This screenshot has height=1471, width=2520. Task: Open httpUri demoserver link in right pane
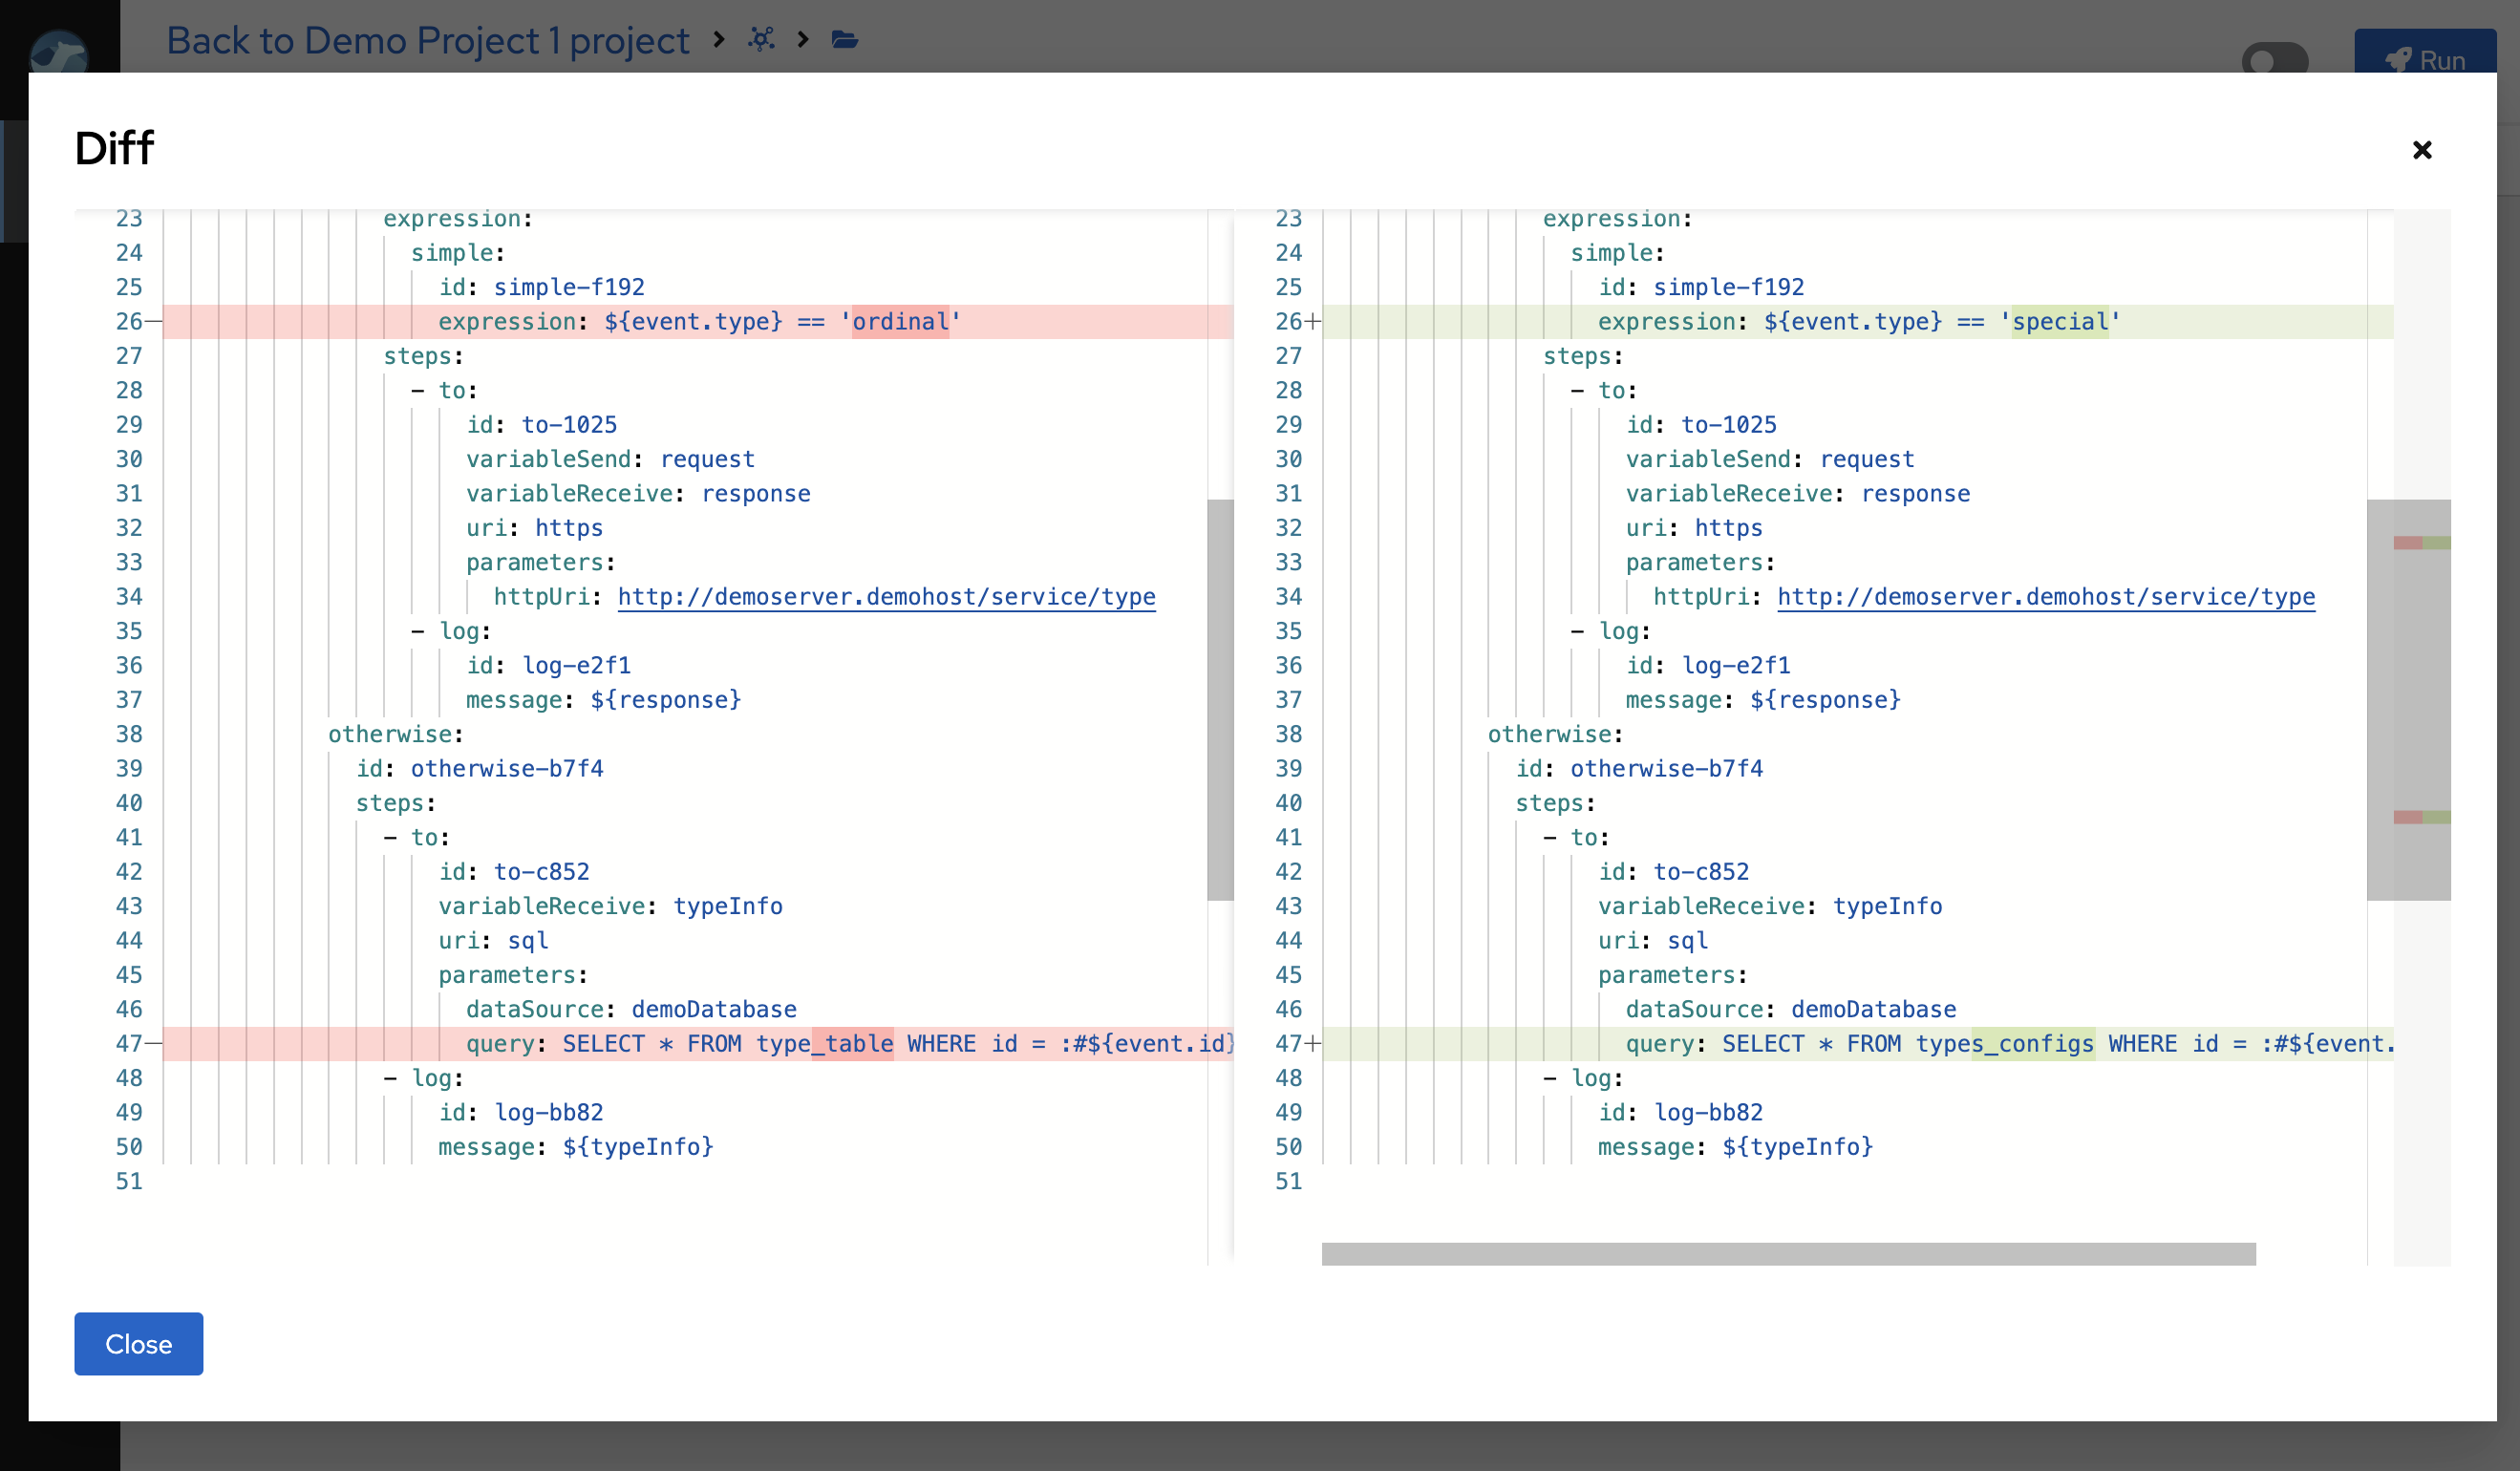[x=2045, y=597]
